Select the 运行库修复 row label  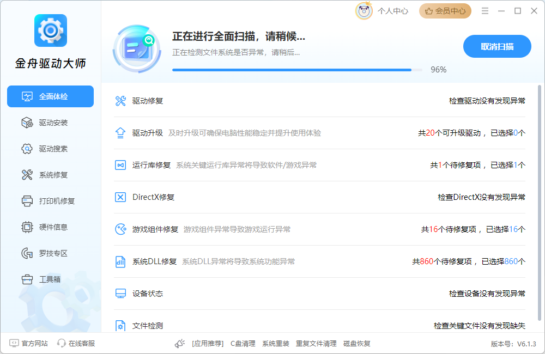tap(151, 165)
